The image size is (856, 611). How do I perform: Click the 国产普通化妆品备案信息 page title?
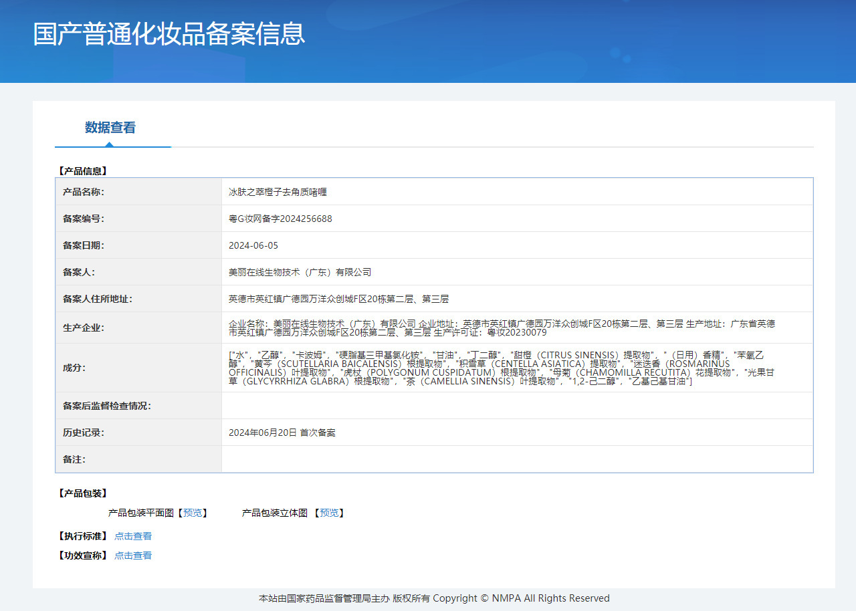coord(169,33)
